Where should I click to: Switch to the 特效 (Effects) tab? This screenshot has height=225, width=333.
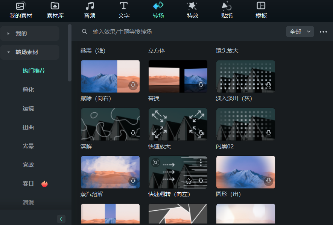[x=192, y=10]
